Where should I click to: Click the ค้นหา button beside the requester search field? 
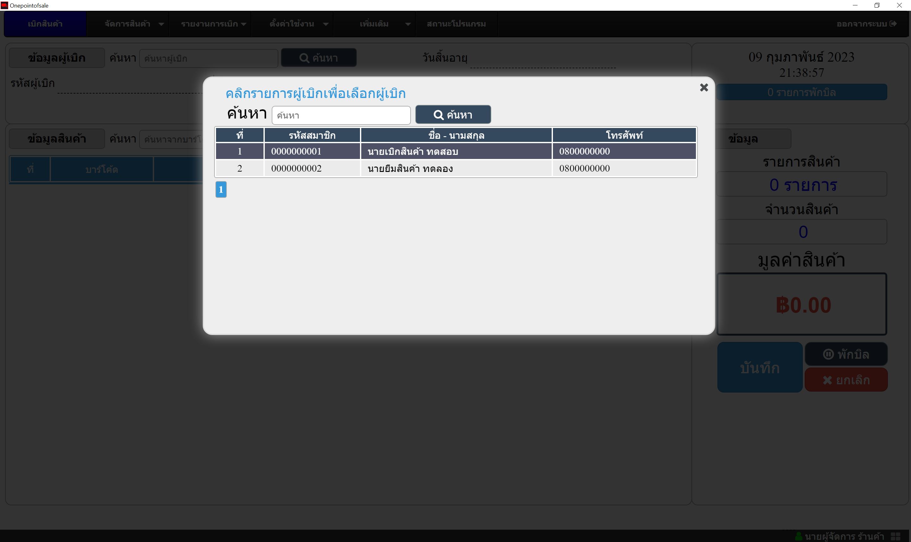[x=319, y=58]
